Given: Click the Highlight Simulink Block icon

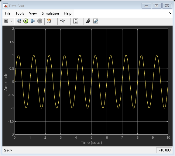Looking at the screenshot, I should click(49, 21).
